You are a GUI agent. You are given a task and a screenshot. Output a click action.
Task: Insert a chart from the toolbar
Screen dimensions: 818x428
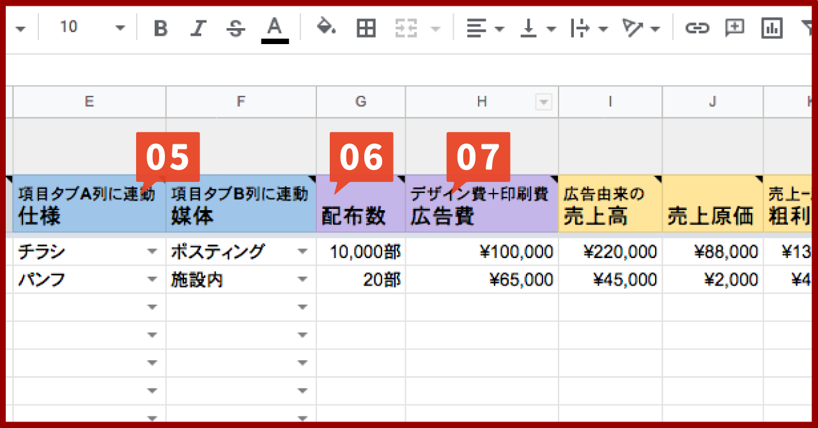(771, 28)
